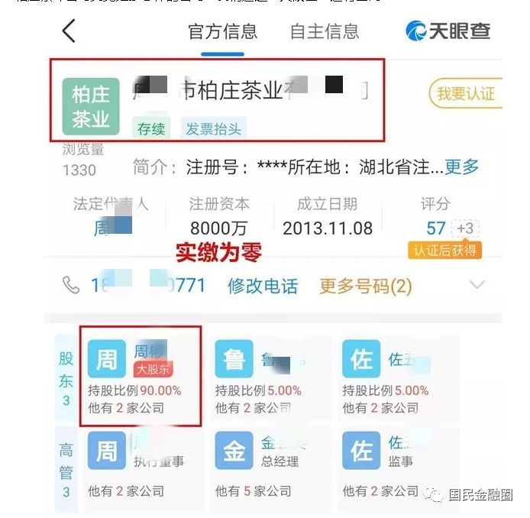The height and width of the screenshot is (518, 530).
Task: Select the 官方信息 tab
Action: pyautogui.click(x=223, y=31)
